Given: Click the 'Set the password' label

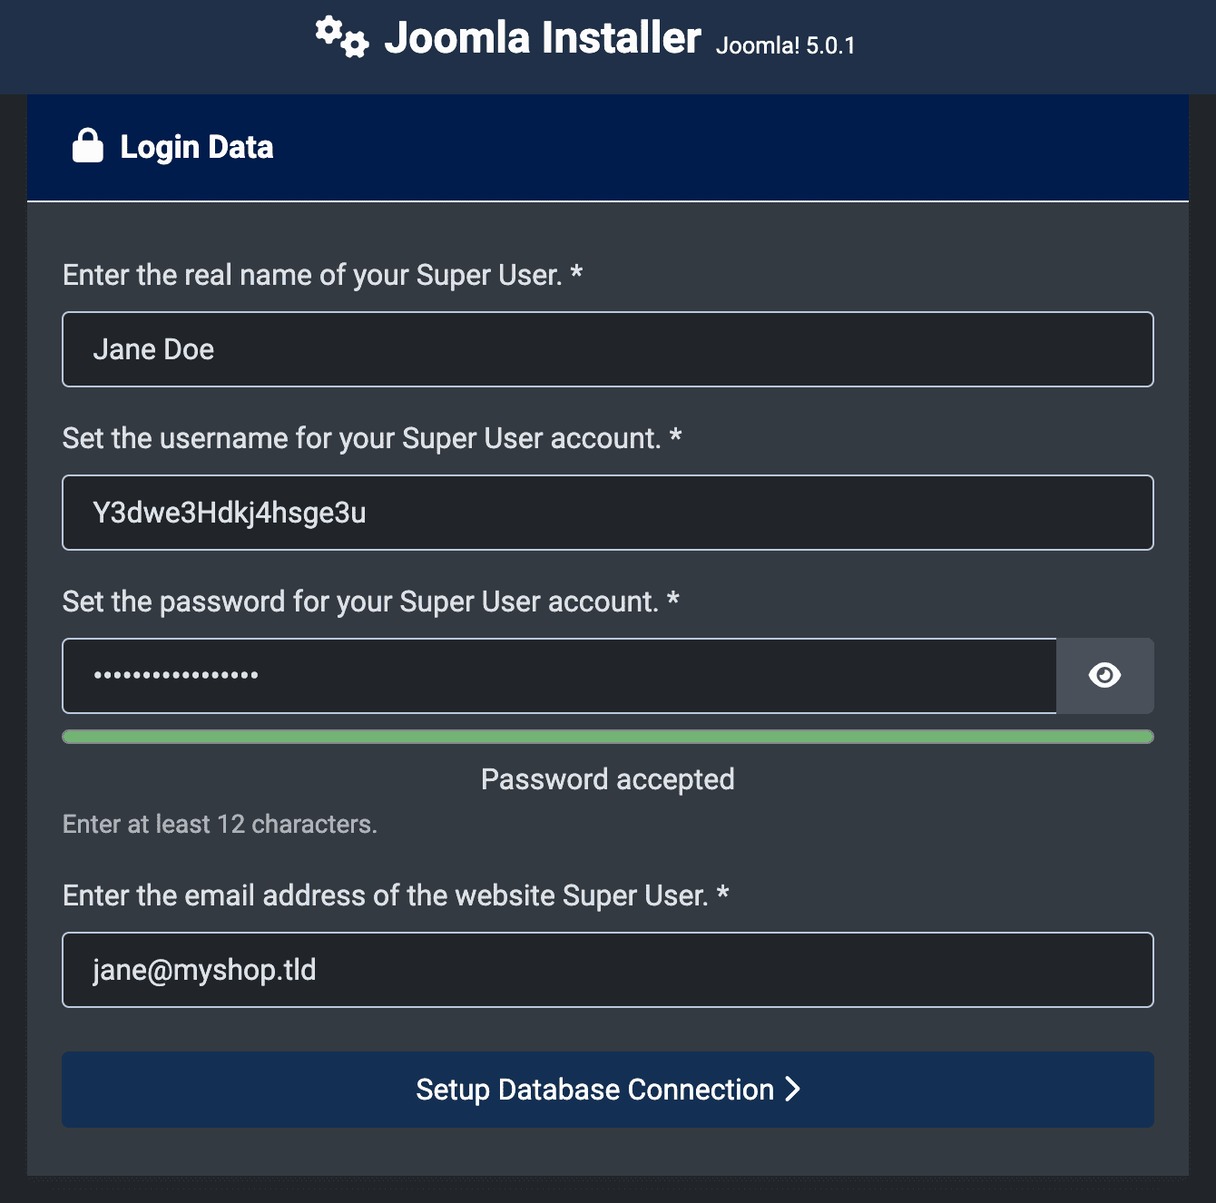Looking at the screenshot, I should pyautogui.click(x=361, y=601).
